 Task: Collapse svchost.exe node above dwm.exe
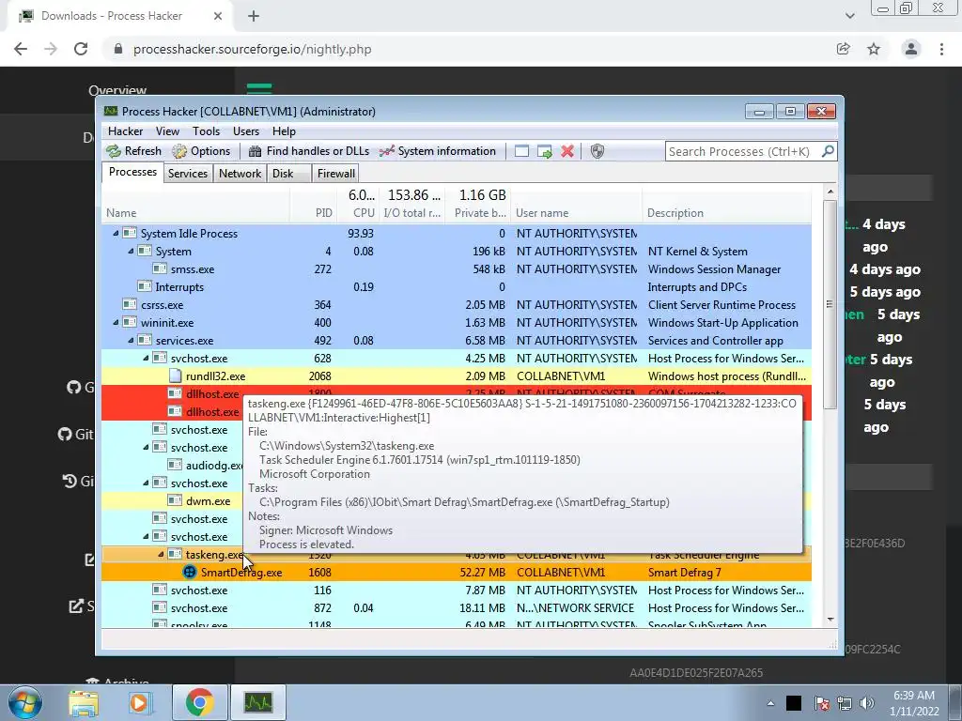[146, 483]
